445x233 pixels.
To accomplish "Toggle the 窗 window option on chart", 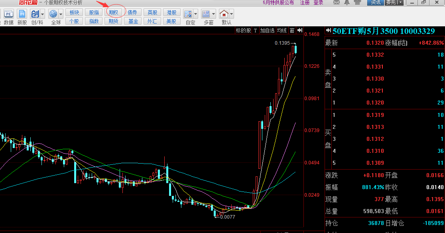I will [x=292, y=30].
